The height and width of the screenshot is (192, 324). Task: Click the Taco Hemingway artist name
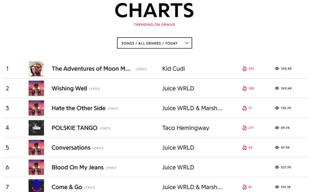[185, 128]
